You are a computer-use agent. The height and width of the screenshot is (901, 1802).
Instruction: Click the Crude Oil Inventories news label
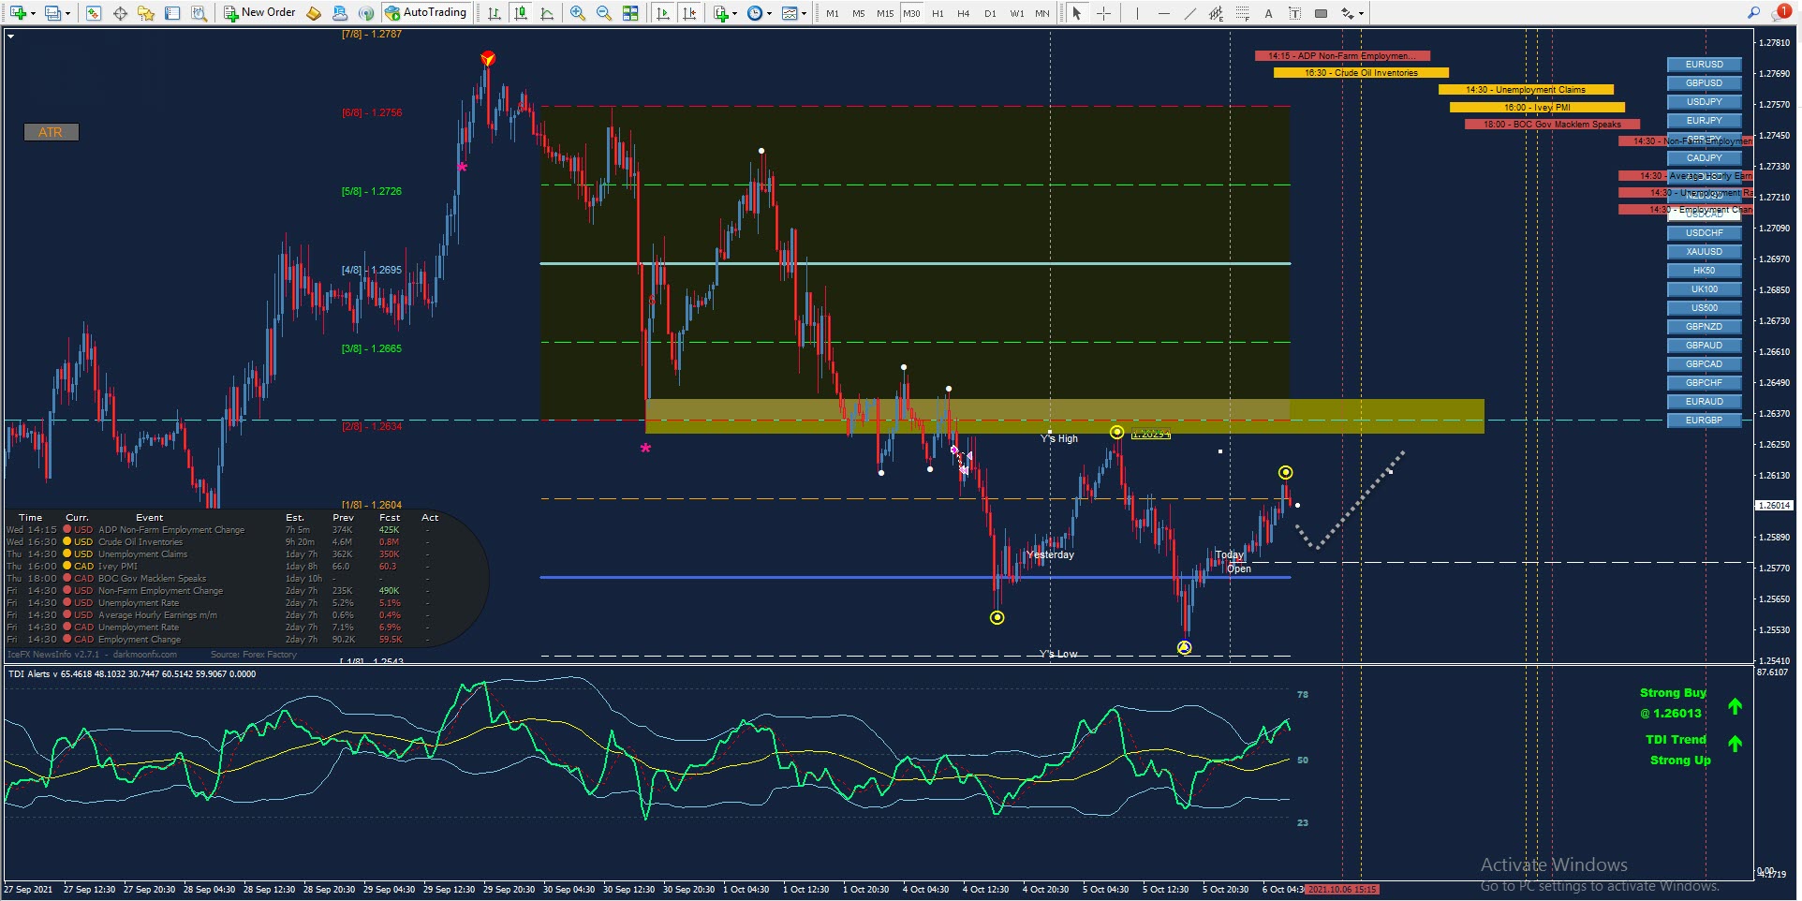point(1361,73)
